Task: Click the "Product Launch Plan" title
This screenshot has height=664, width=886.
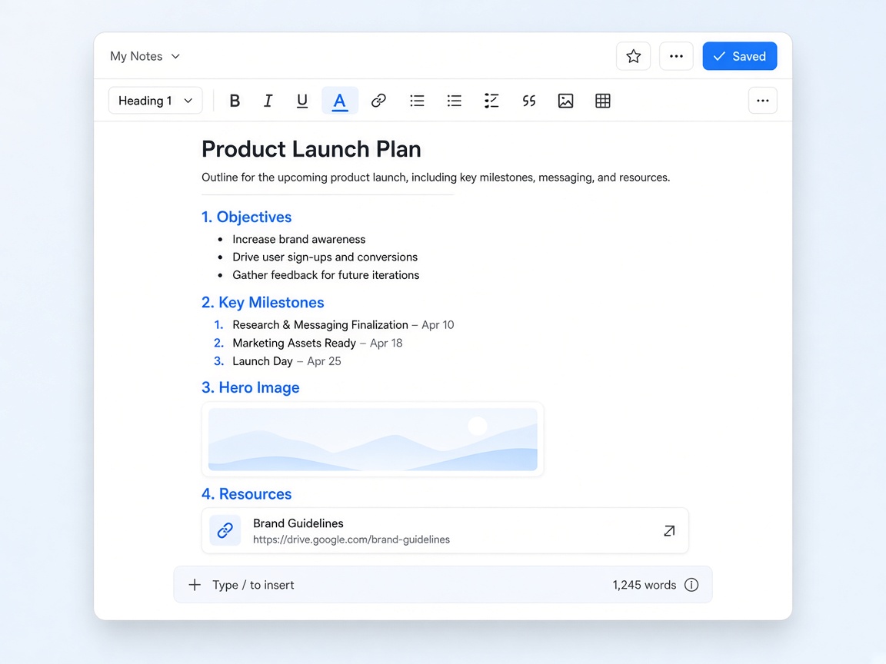Action: (311, 149)
